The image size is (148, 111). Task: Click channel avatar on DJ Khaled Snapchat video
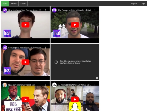(x=54, y=85)
